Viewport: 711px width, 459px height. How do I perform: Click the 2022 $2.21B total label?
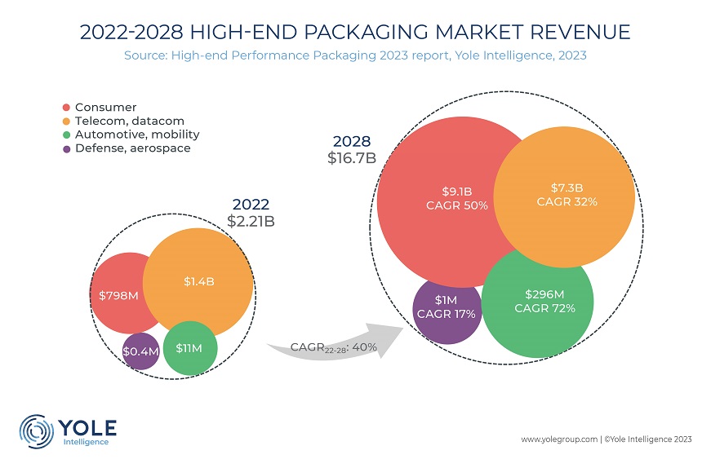click(x=251, y=213)
